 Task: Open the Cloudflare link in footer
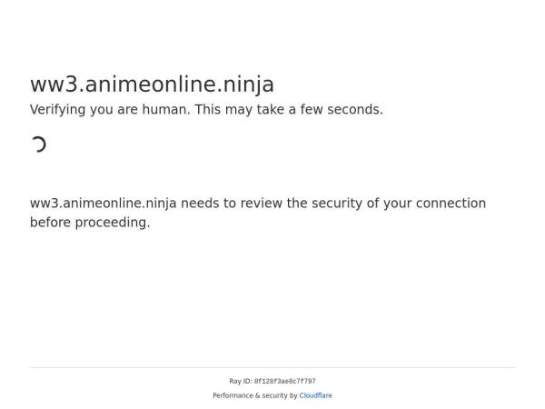pyautogui.click(x=316, y=396)
